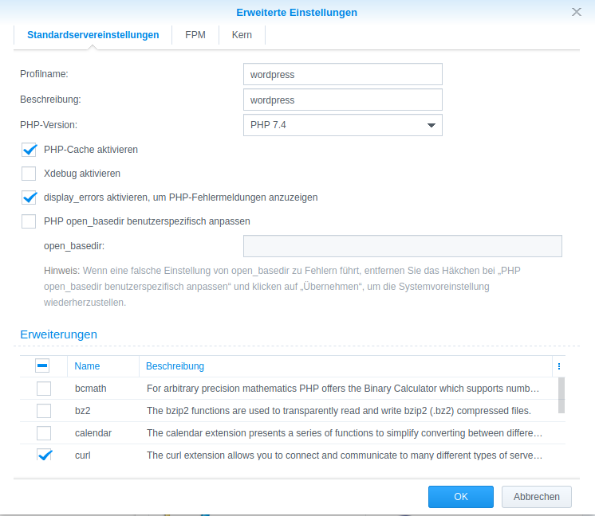Image resolution: width=595 pixels, height=516 pixels.
Task: Switch to the Standardservereinstellungen tab
Action: point(93,35)
